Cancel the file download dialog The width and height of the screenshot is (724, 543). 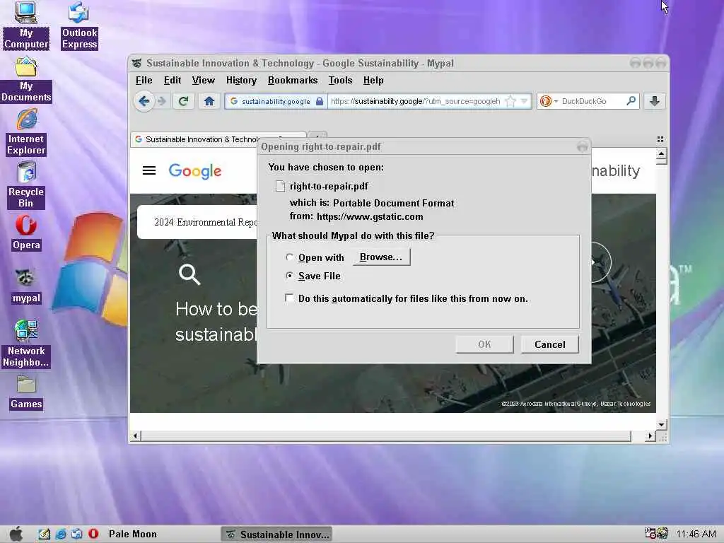[549, 344]
